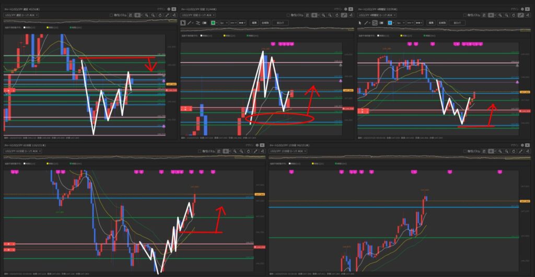The image size is (535, 277).
Task: Open line style dropdown in 4-hour chart
Action: coord(410,22)
